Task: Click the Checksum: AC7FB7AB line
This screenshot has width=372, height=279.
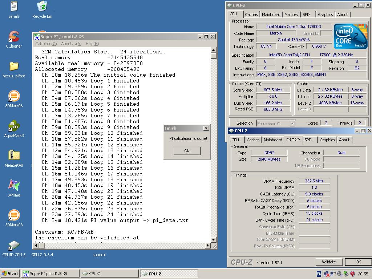Action: 64,232
